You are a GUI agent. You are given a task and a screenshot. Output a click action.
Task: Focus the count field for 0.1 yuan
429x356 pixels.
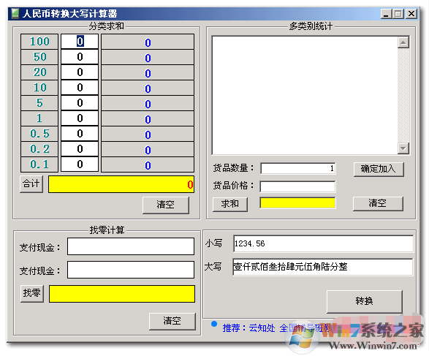click(x=80, y=164)
